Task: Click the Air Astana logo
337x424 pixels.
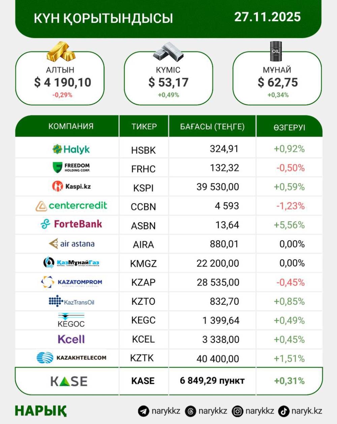Action: click(x=71, y=243)
